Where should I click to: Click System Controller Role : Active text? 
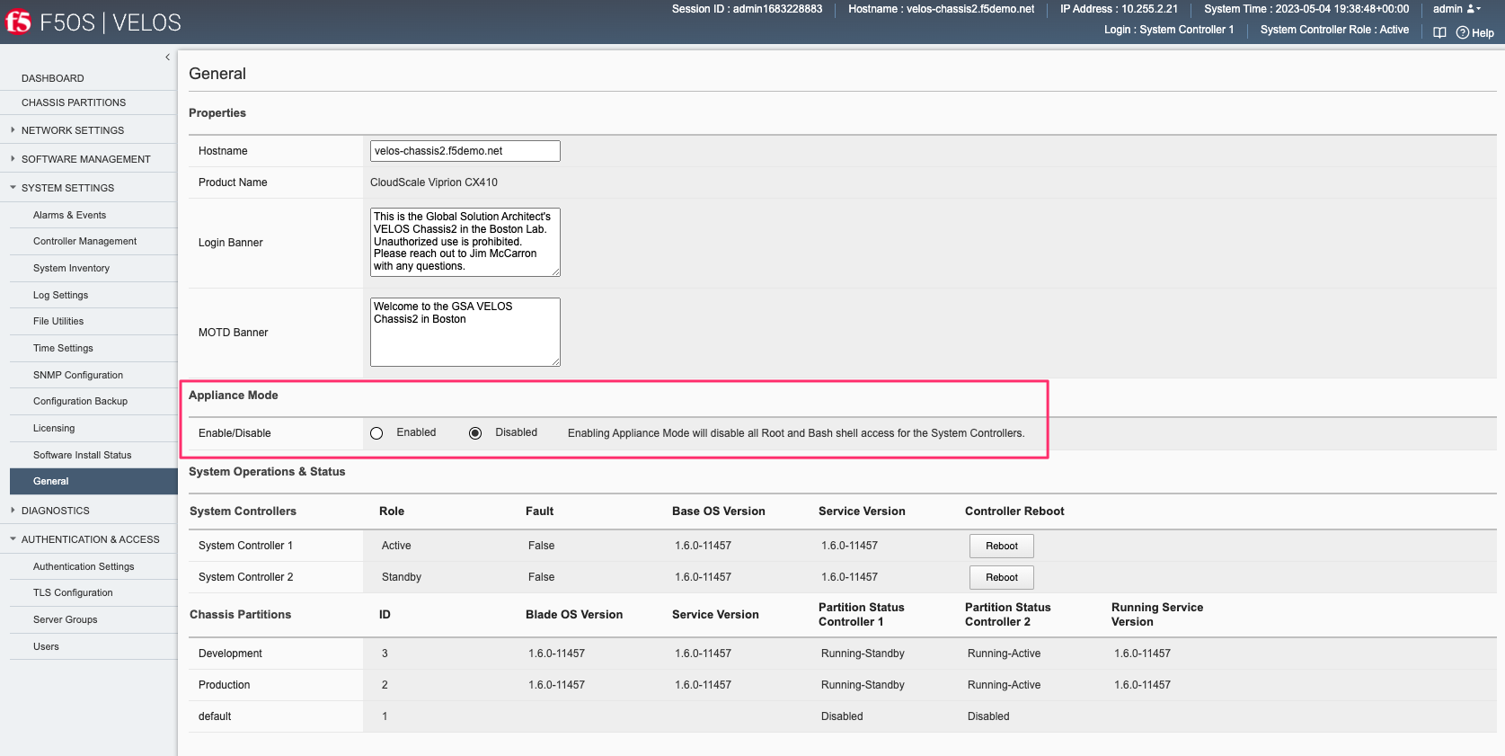tap(1334, 30)
